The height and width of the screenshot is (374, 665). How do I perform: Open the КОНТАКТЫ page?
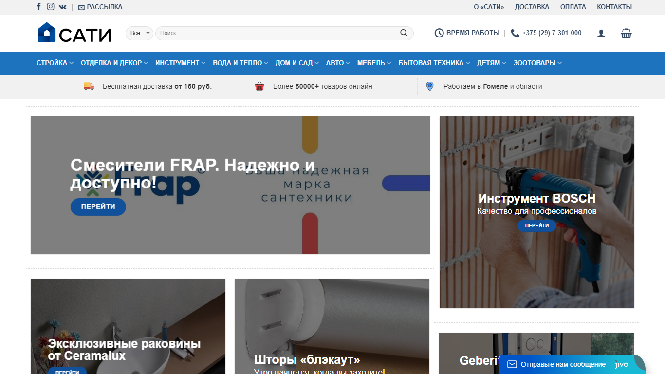[x=614, y=7]
